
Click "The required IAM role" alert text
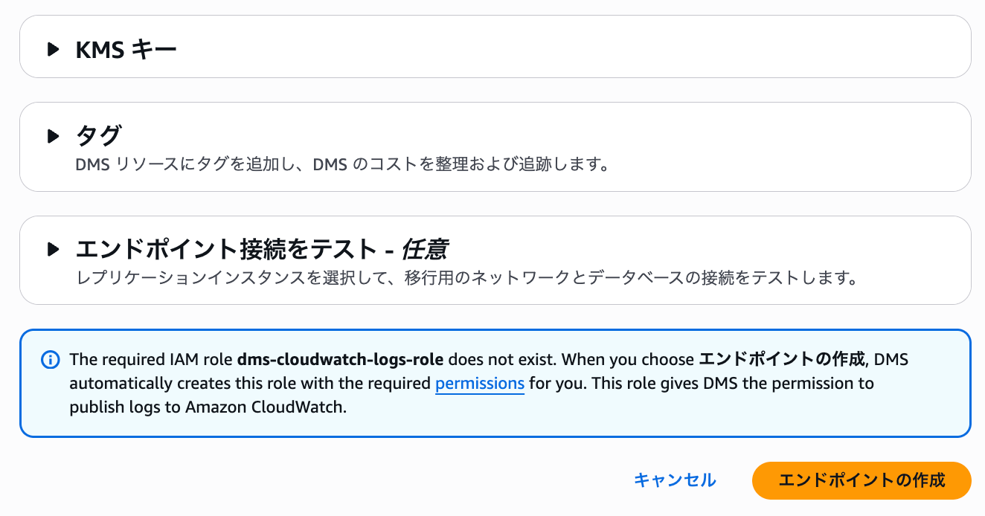(x=152, y=360)
